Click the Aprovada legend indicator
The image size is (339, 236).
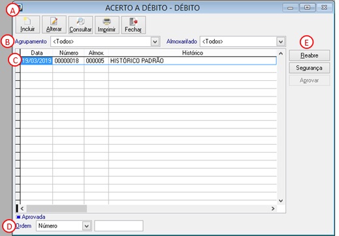(18, 217)
